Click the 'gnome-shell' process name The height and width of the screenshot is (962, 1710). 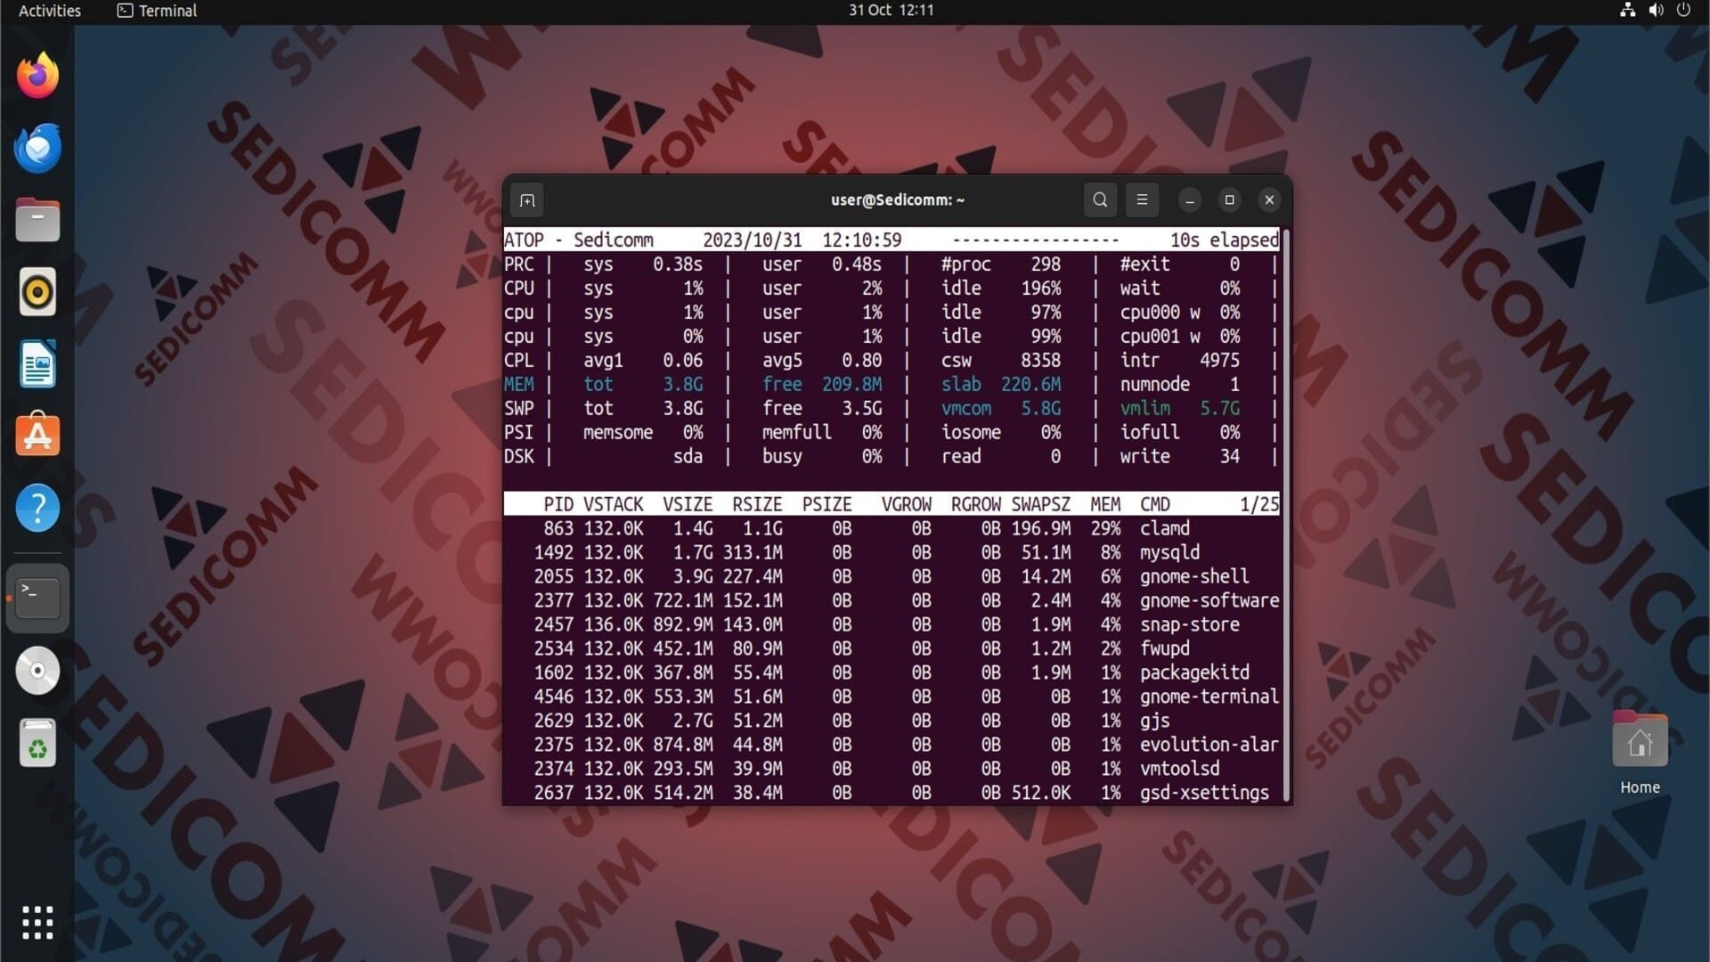point(1194,576)
